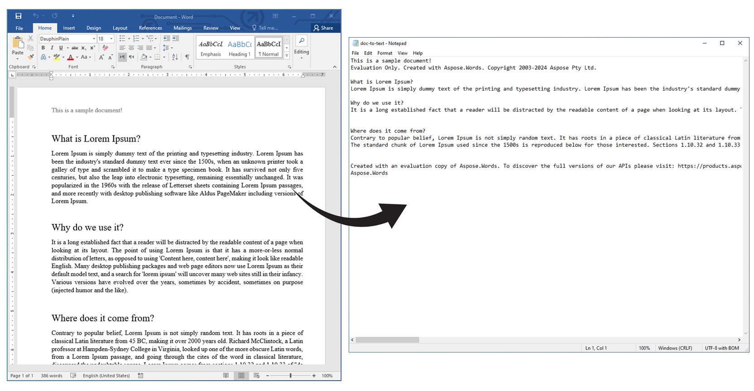
Task: Toggle Show/Hide paragraph marks
Action: click(187, 57)
